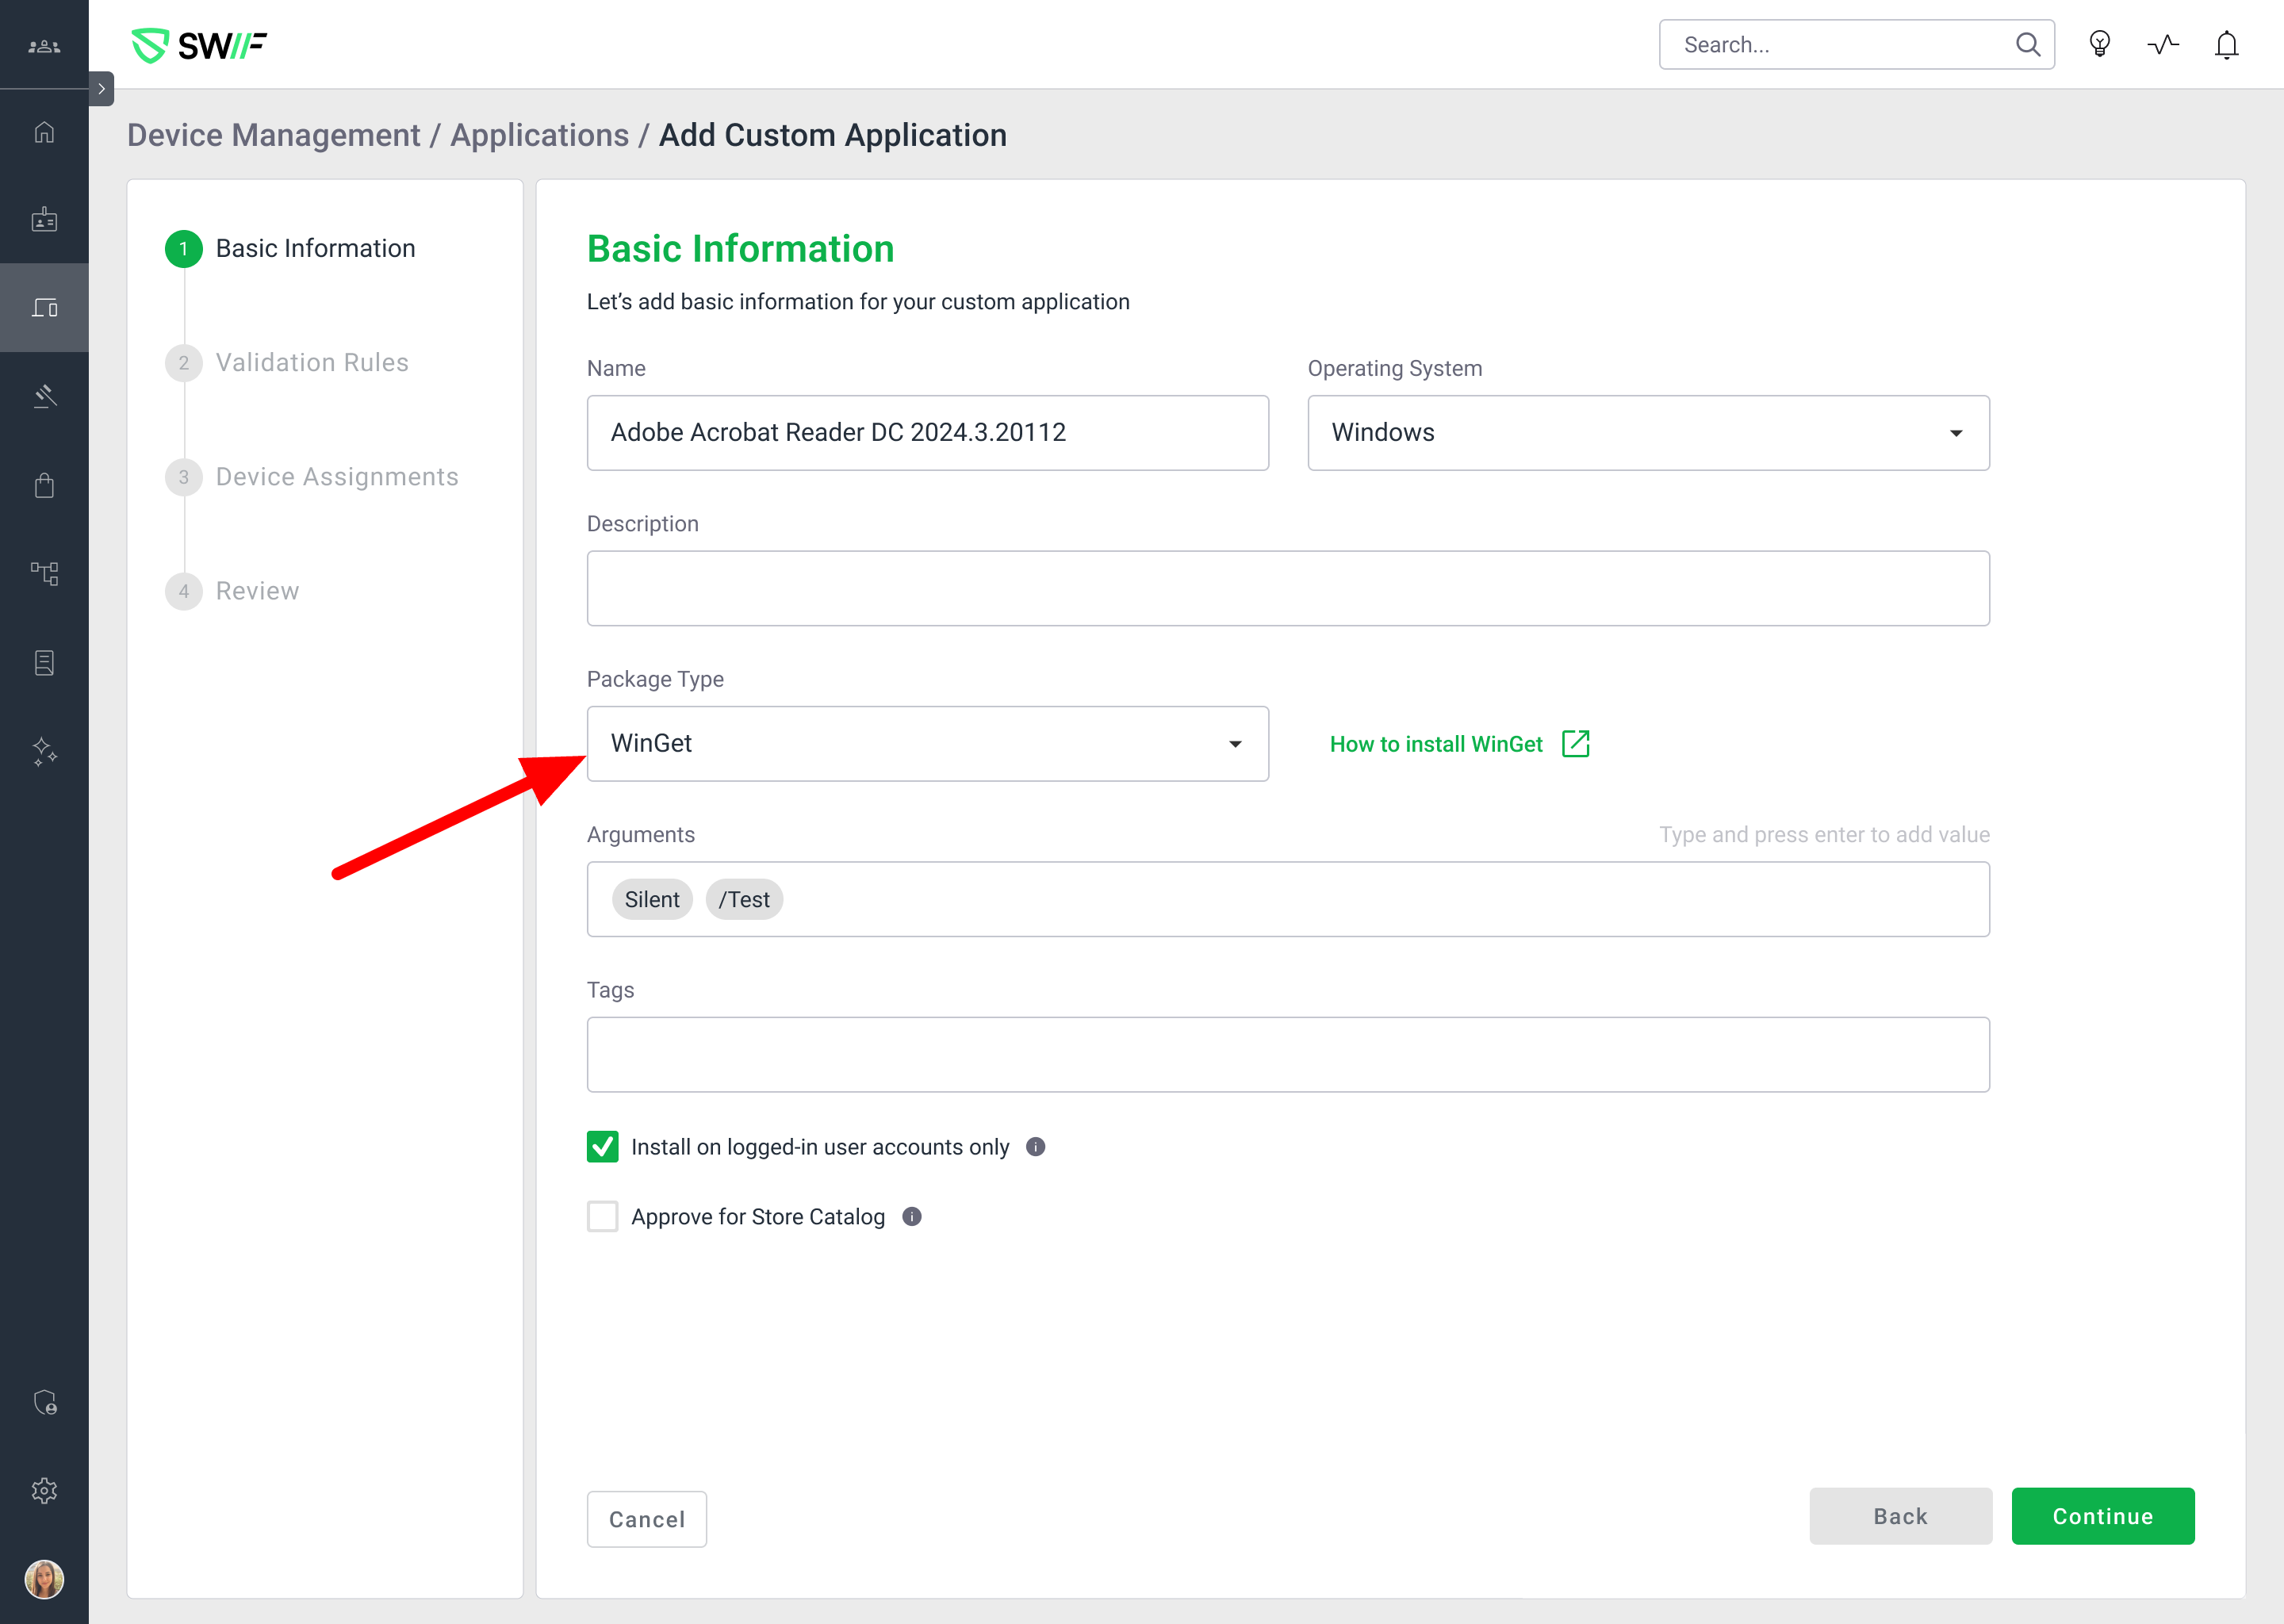Click the settings gear in sidebar
Viewport: 2284px width, 1624px height.
point(44,1491)
